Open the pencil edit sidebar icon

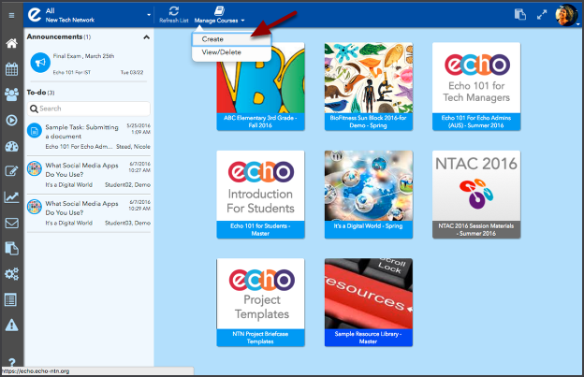point(11,171)
